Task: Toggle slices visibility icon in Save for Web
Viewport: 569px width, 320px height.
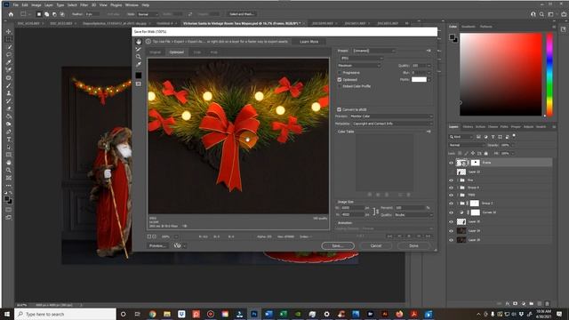Action: pyautogui.click(x=139, y=84)
